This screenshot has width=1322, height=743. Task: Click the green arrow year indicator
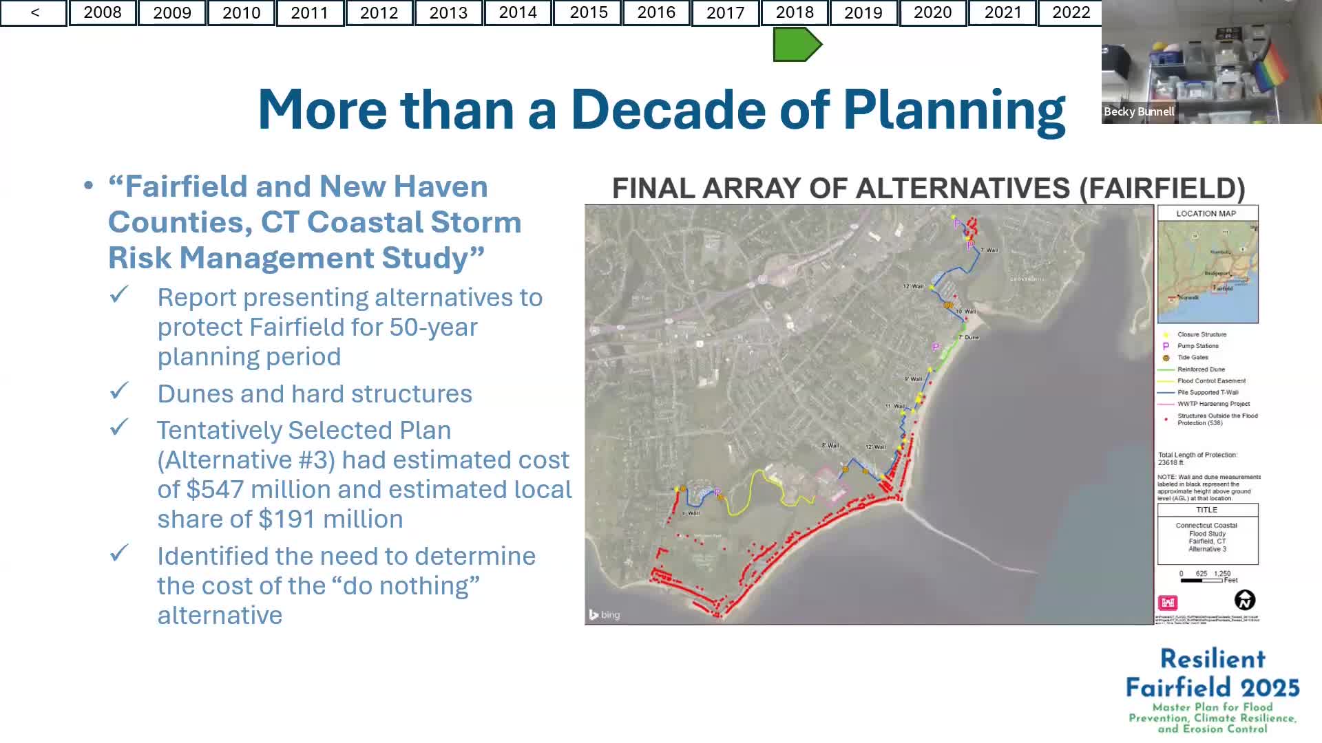(797, 45)
